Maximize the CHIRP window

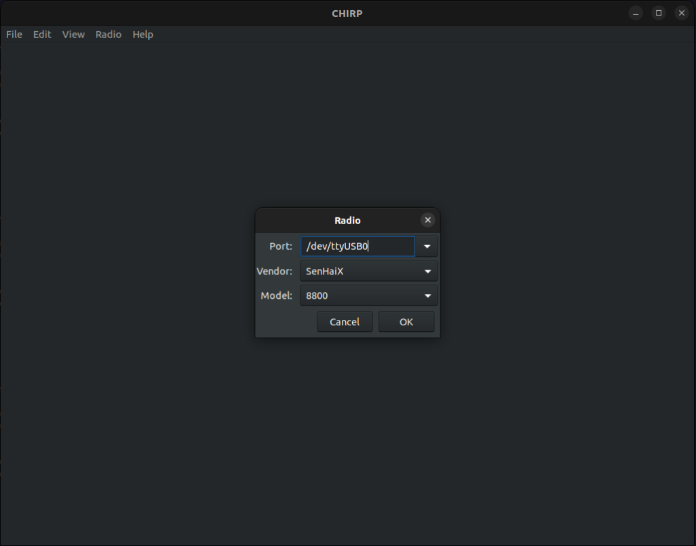pyautogui.click(x=658, y=13)
